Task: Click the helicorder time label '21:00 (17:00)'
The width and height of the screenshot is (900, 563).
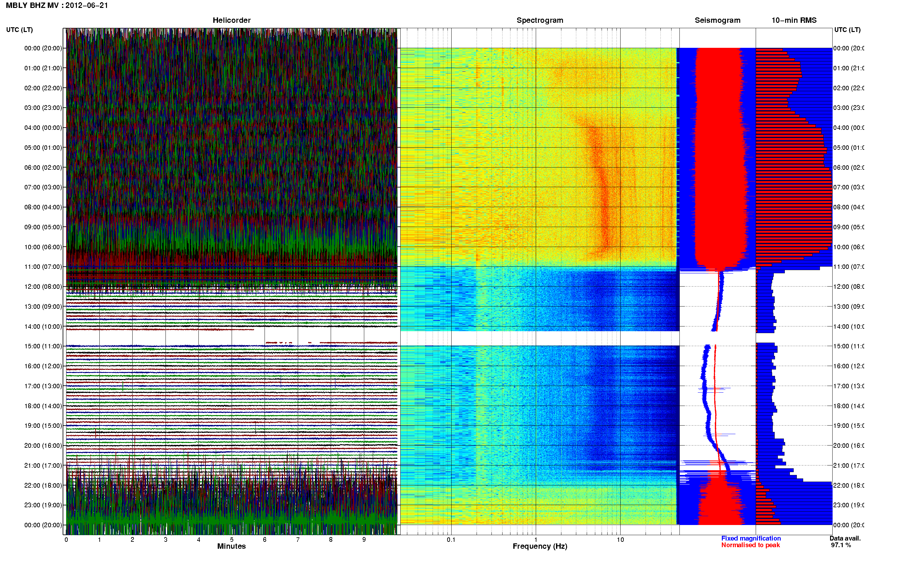Action: 43,466
